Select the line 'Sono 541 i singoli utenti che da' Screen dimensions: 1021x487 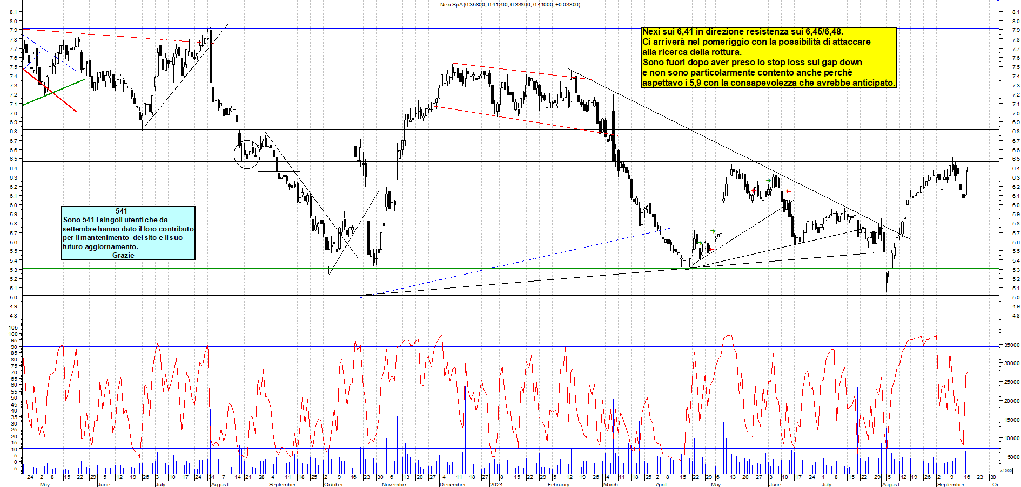click(x=116, y=220)
